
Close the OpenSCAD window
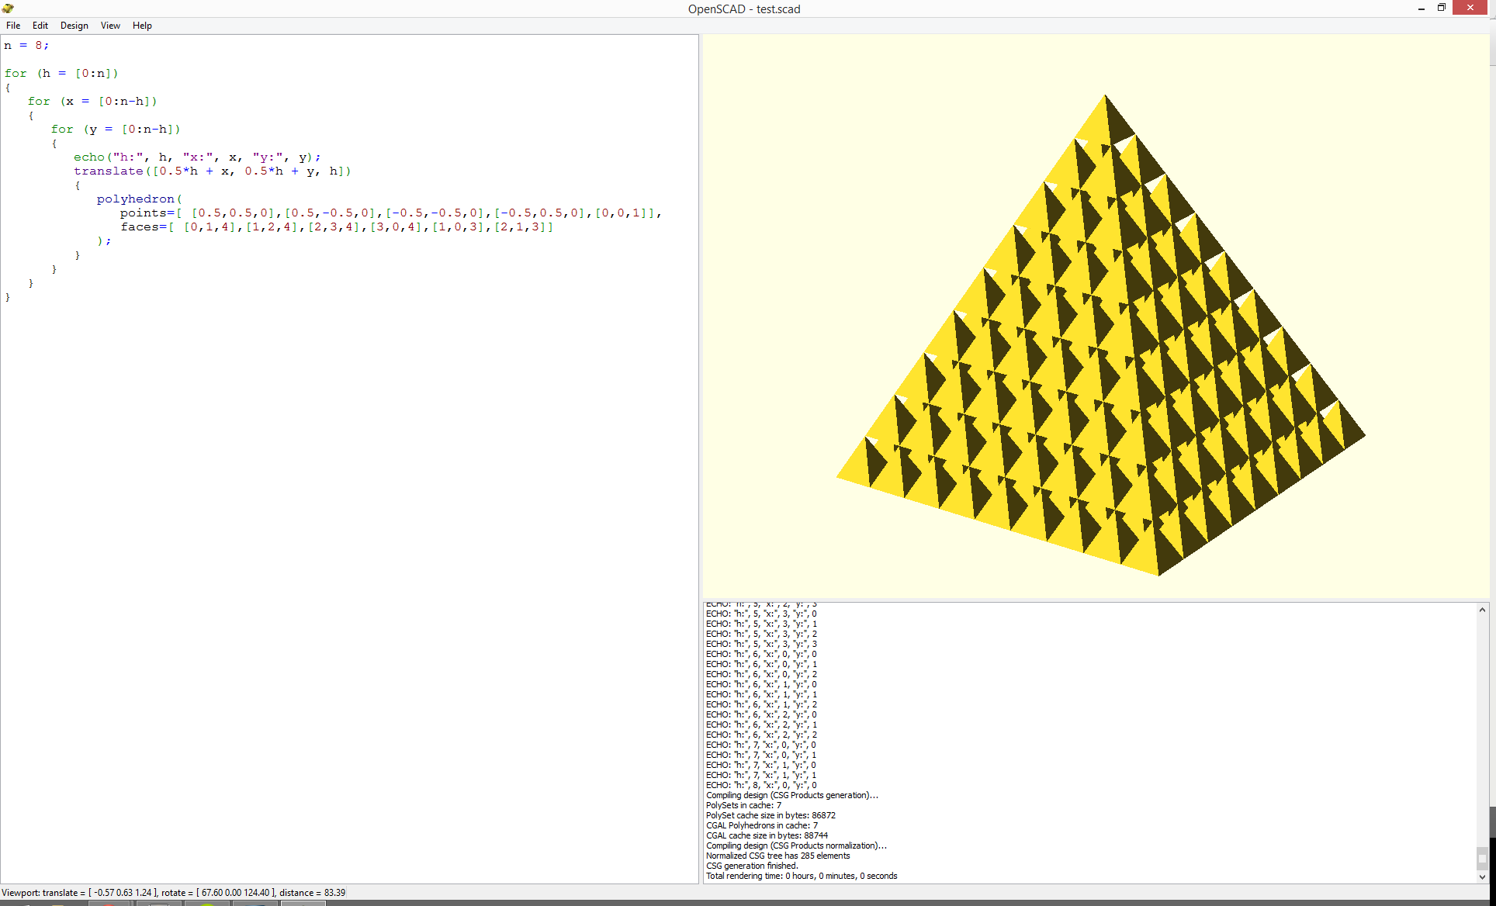(x=1470, y=8)
